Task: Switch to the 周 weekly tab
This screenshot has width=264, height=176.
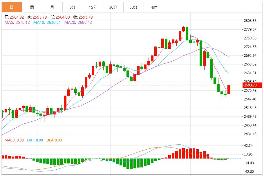Action: [32, 7]
